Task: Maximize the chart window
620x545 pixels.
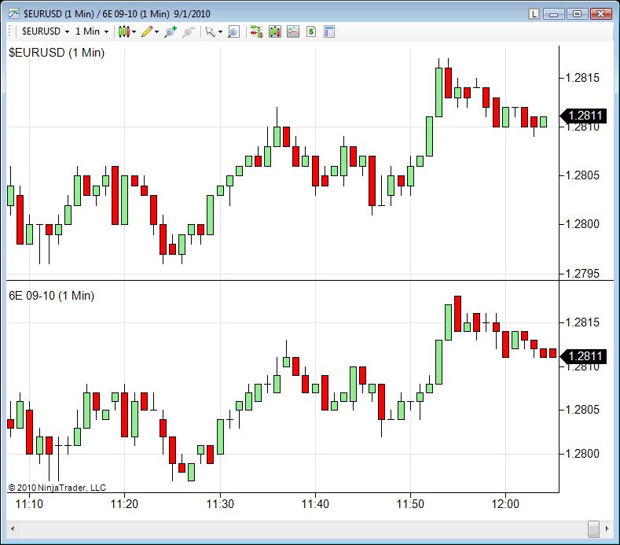Action: [577, 14]
